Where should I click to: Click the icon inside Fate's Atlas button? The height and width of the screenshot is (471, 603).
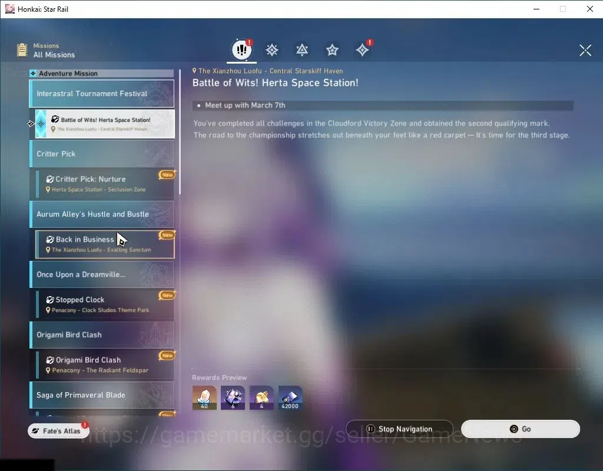click(x=35, y=431)
